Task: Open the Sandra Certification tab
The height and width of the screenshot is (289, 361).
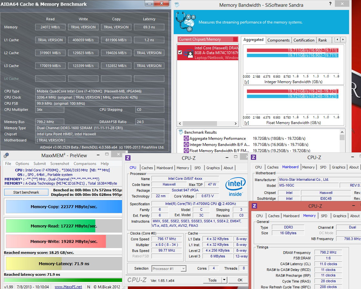Action: [x=304, y=40]
